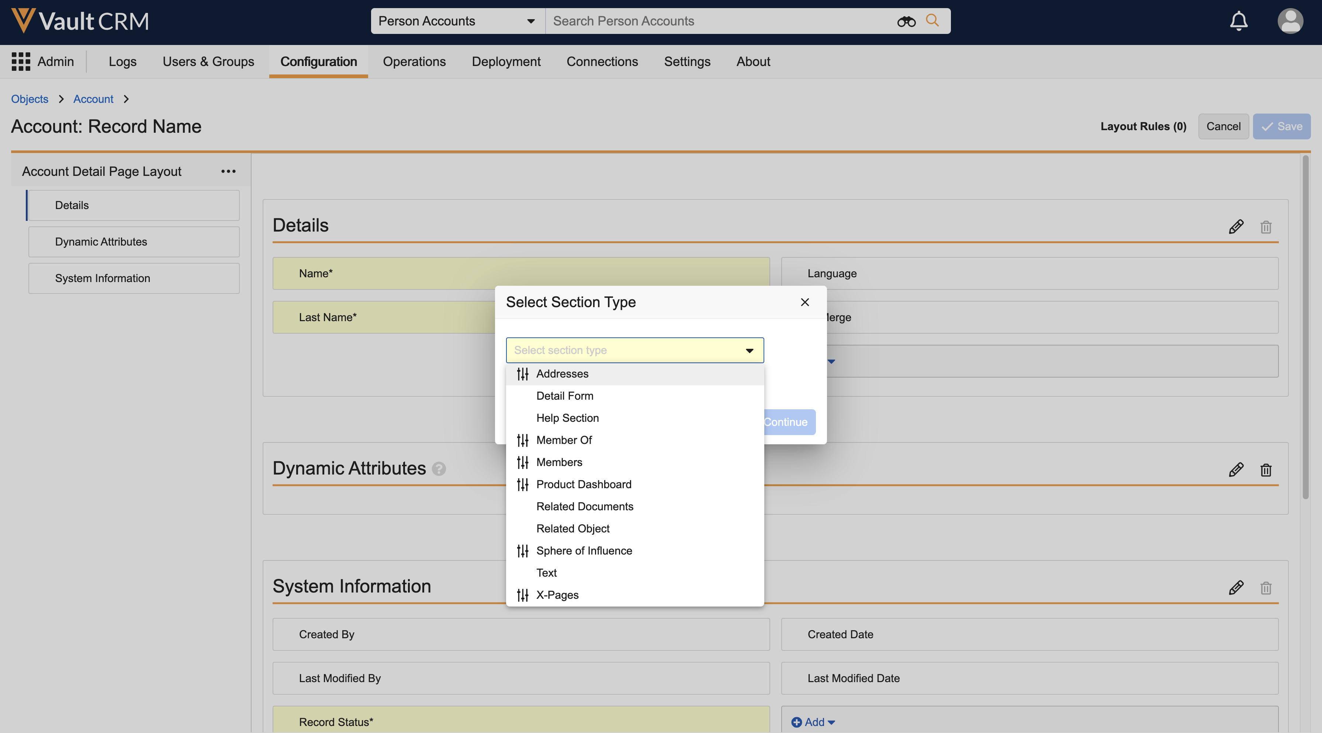Click the Dynamic Attributes help question icon
1322x733 pixels.
point(439,469)
